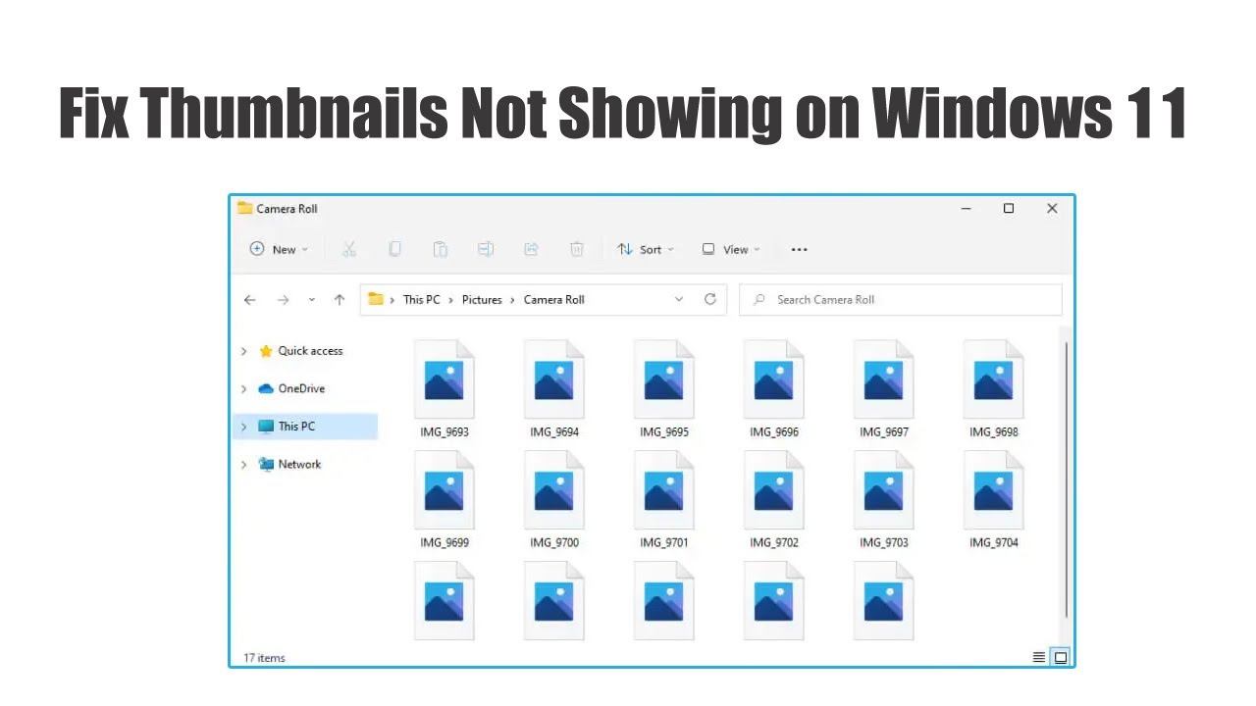Viewport: 1256px width, 706px height.
Task: Select the IMG_9702 file icon
Action: (x=774, y=490)
